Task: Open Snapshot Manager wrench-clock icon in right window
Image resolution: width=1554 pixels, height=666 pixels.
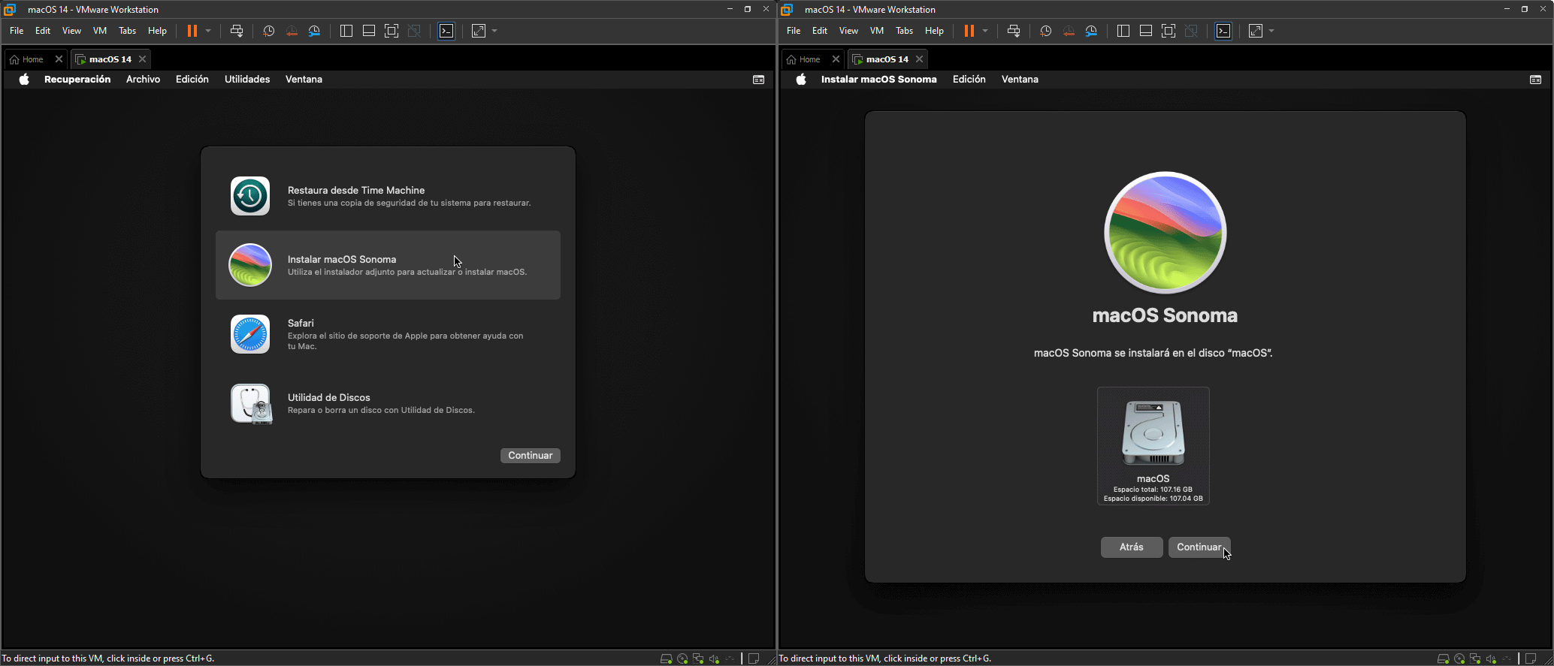Action: point(1091,31)
